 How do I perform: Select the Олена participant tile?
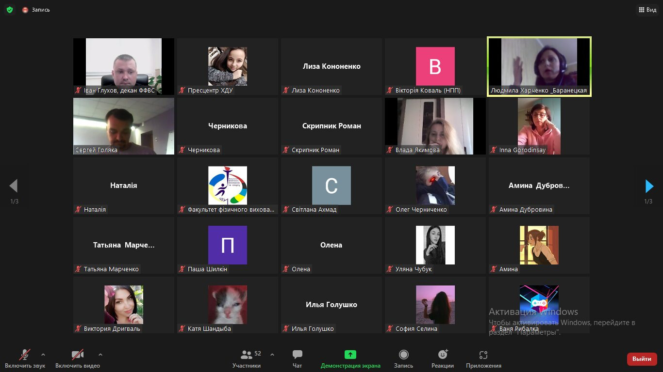pyautogui.click(x=331, y=245)
